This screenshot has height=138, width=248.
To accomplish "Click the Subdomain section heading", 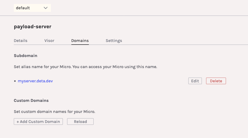I will (x=25, y=56).
